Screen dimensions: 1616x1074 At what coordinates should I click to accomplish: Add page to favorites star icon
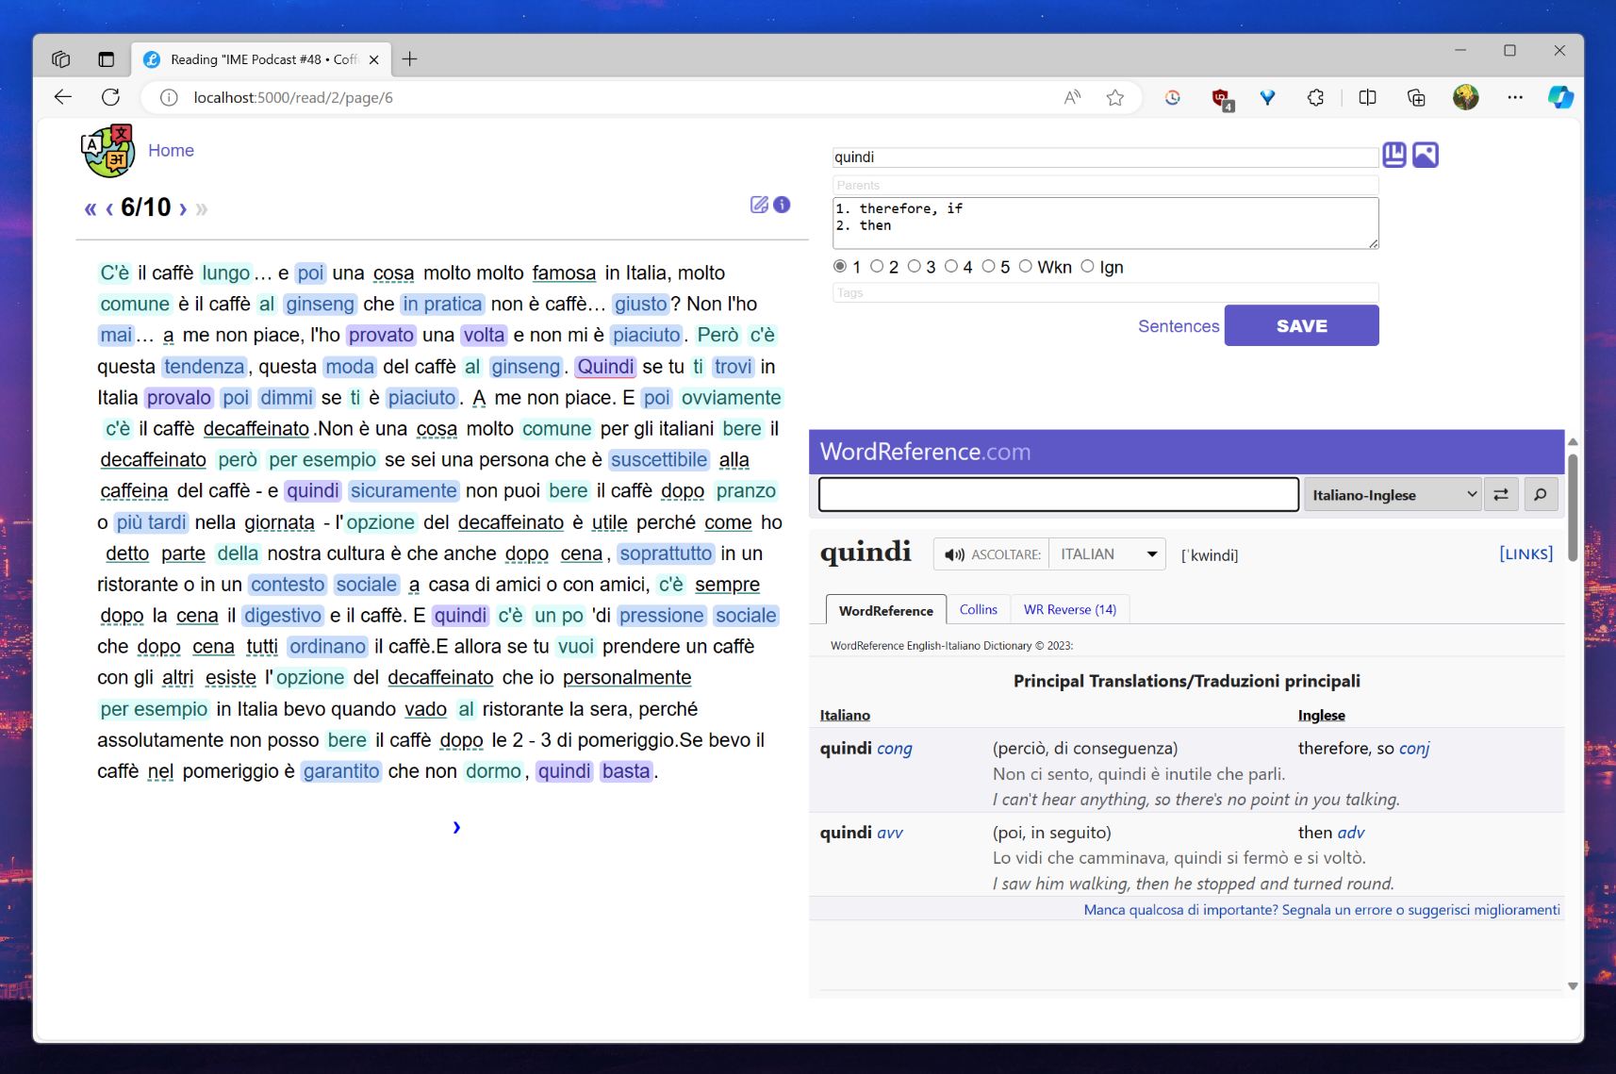pos(1115,97)
